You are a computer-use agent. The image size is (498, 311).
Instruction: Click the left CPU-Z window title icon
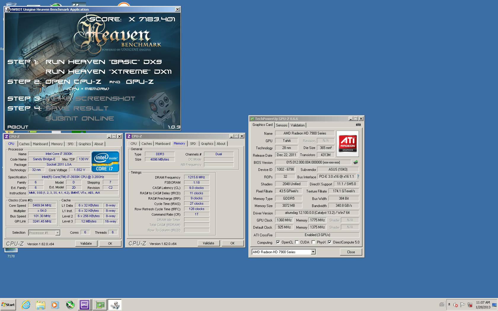point(7,137)
